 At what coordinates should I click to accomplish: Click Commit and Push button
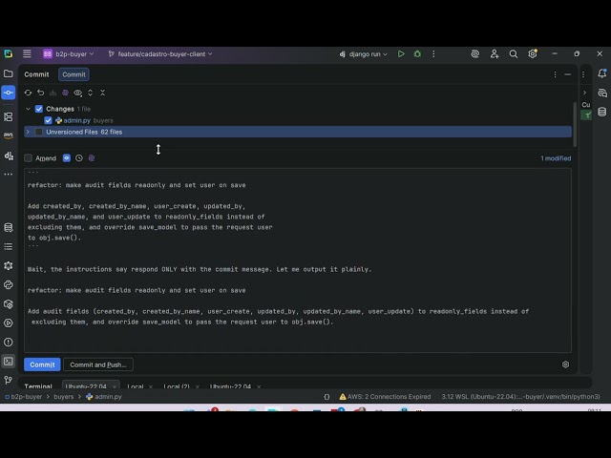(98, 364)
